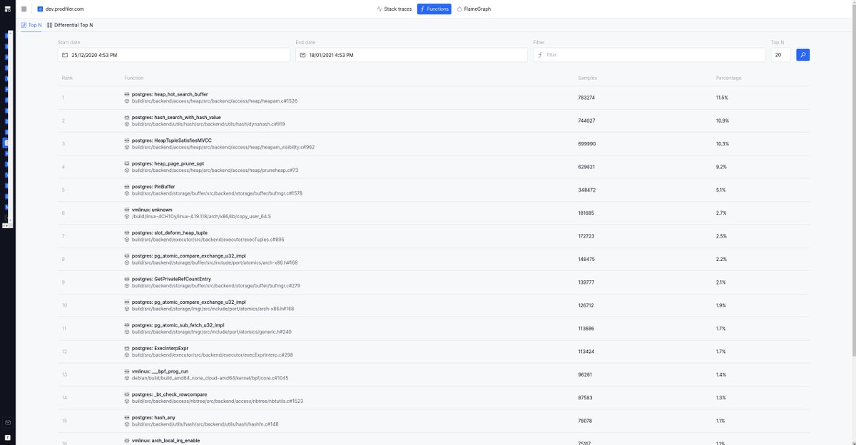Open the sidebar menu icon beside dev.prodfiler.com
856x445 pixels.
click(x=24, y=9)
